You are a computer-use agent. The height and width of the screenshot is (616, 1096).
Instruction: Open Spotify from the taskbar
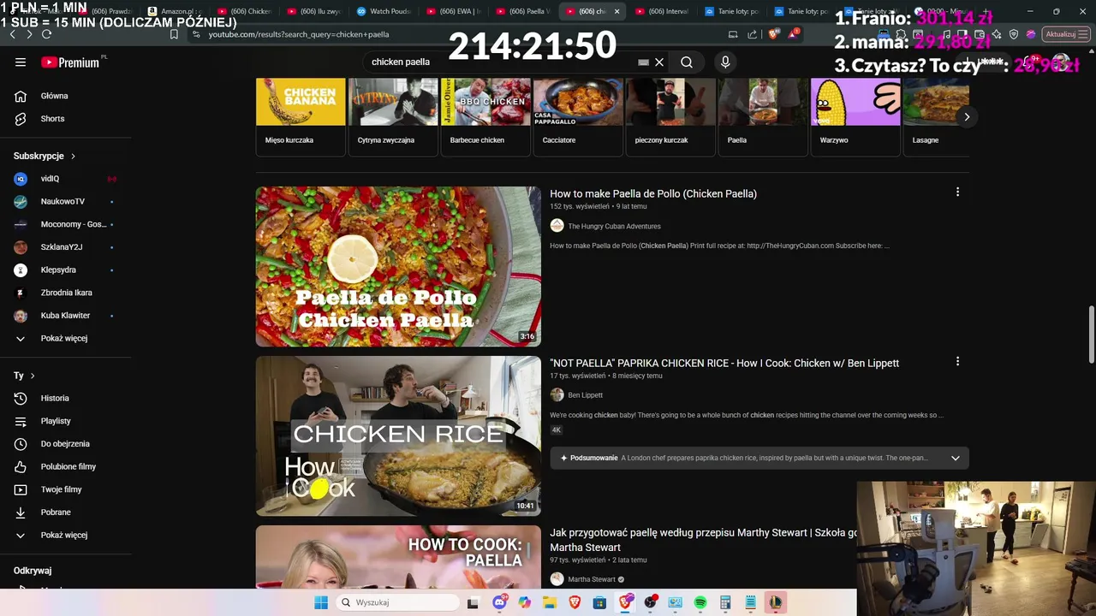click(700, 602)
